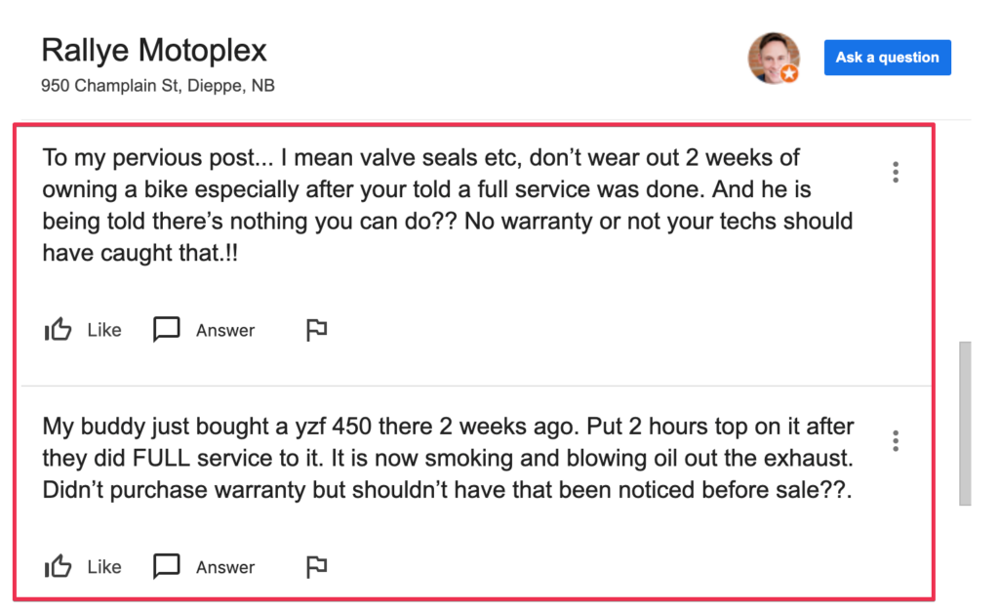Click the vertical scrollbar thumb
The width and height of the screenshot is (999, 613).
coord(965,422)
